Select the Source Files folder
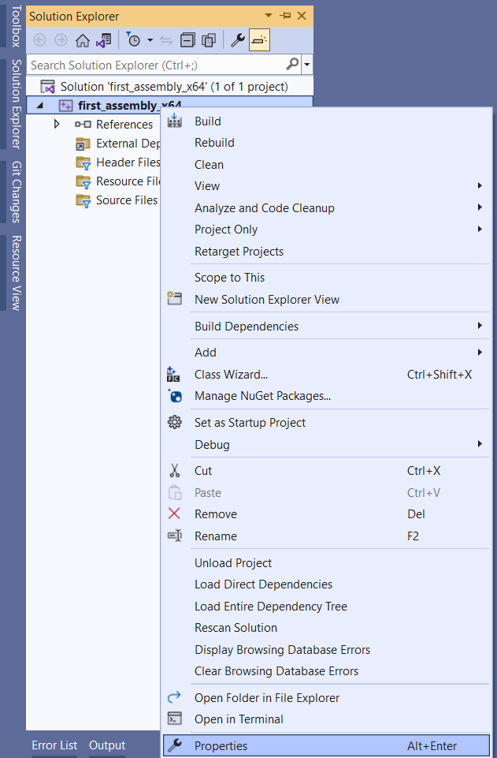This screenshot has height=758, width=497. (126, 200)
